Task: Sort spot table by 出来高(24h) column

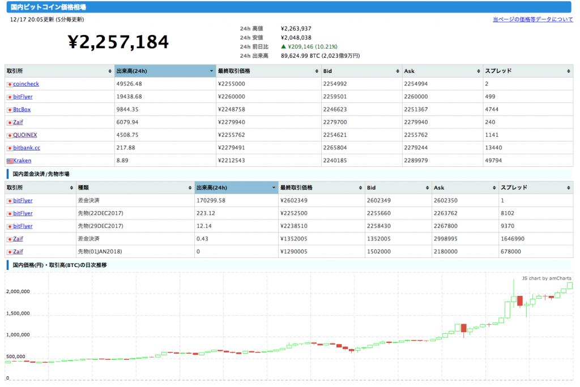Action: click(x=165, y=71)
